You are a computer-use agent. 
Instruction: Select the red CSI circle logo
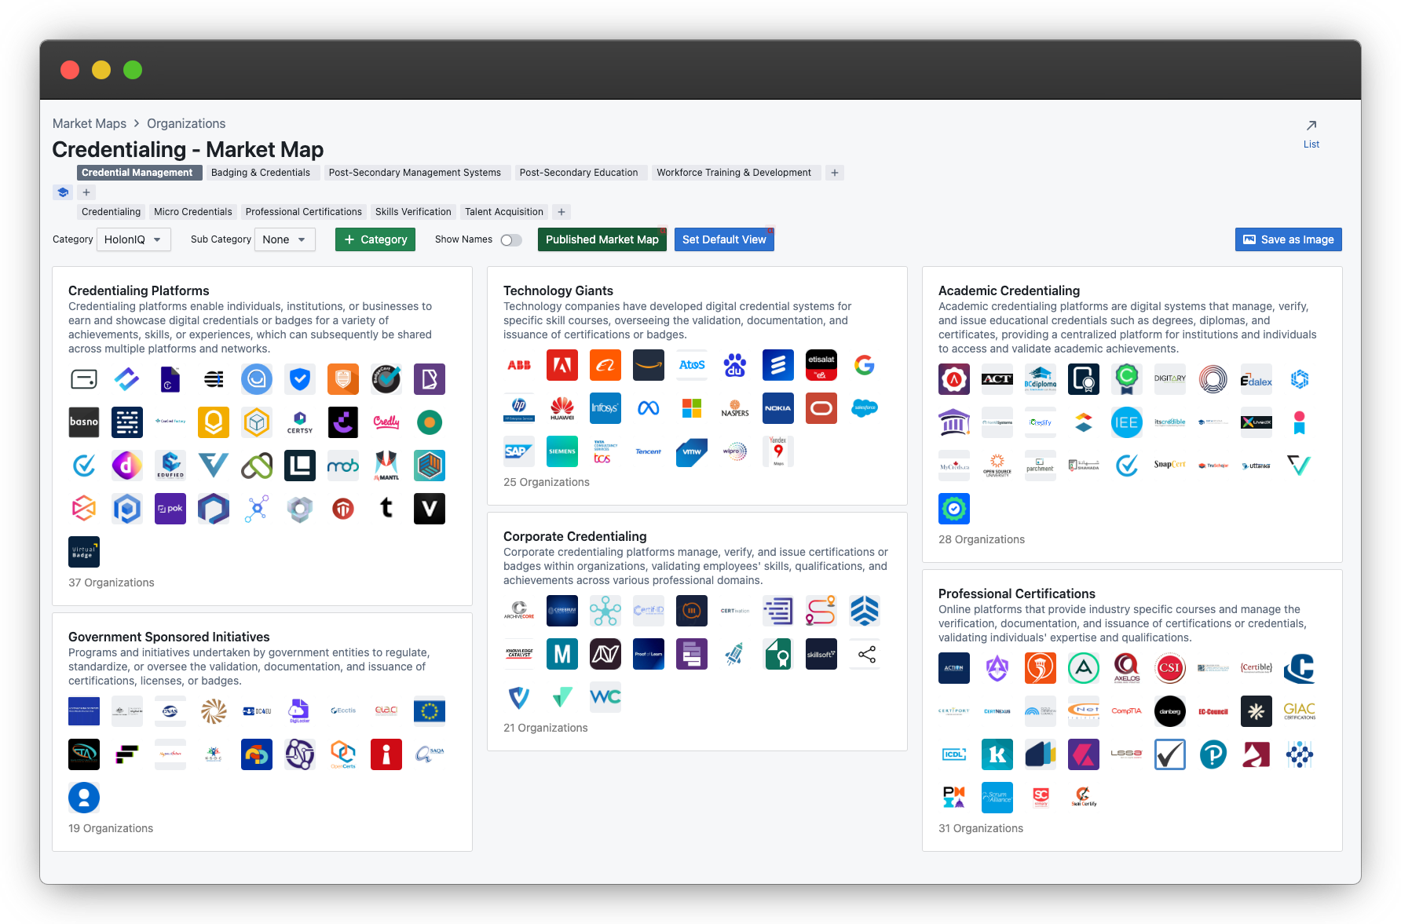(1170, 668)
